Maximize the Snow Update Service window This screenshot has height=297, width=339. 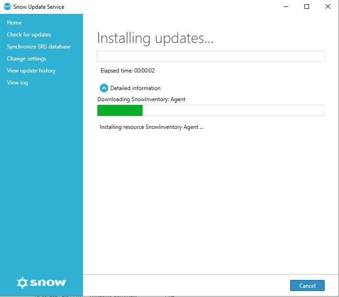pyautogui.click(x=307, y=7)
